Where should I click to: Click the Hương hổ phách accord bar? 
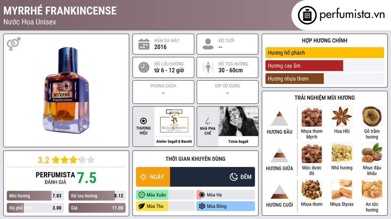pos(325,52)
